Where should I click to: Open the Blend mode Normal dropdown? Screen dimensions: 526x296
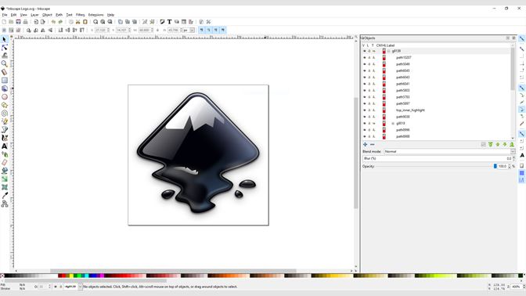[449, 152]
